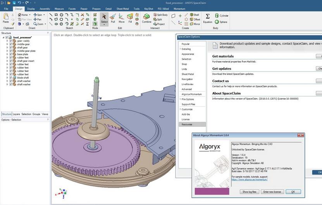Click the Mirror tool
Viewport: 322px width, 205px height.
[x=195, y=24]
